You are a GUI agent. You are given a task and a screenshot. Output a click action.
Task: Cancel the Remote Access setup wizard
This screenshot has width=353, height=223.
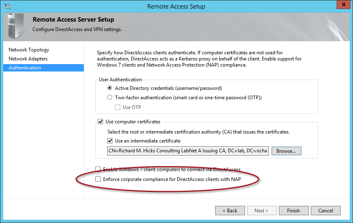point(326,211)
